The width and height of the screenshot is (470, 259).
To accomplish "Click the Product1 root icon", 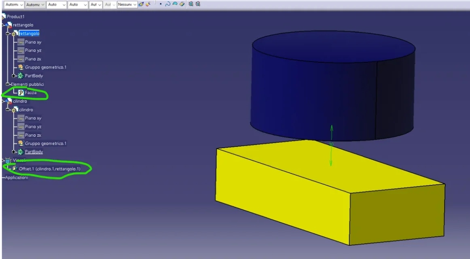I will (x=4, y=17).
